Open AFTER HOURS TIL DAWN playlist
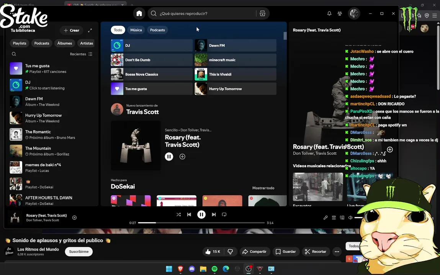This screenshot has width=440, height=275. click(x=52, y=200)
